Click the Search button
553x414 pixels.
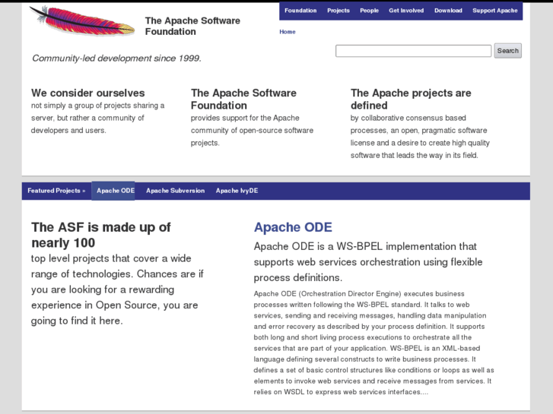point(507,51)
